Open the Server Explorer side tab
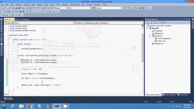Viewport: 194px width, 109px height. coord(2,25)
